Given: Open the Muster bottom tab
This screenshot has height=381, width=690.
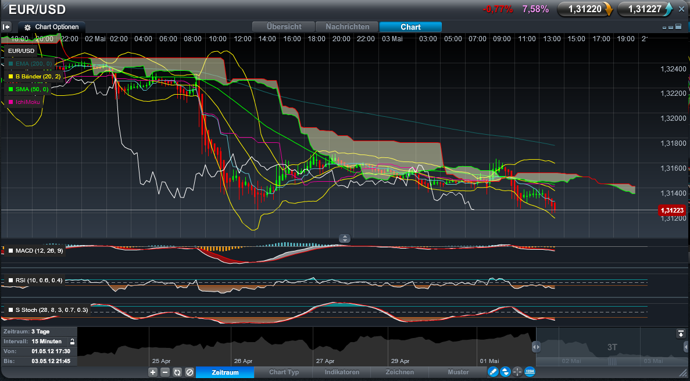Looking at the screenshot, I should pos(457,372).
